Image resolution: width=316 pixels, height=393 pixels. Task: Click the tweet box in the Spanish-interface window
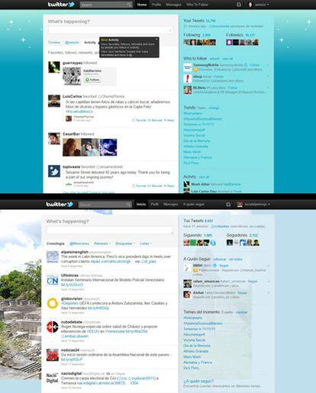(110, 230)
